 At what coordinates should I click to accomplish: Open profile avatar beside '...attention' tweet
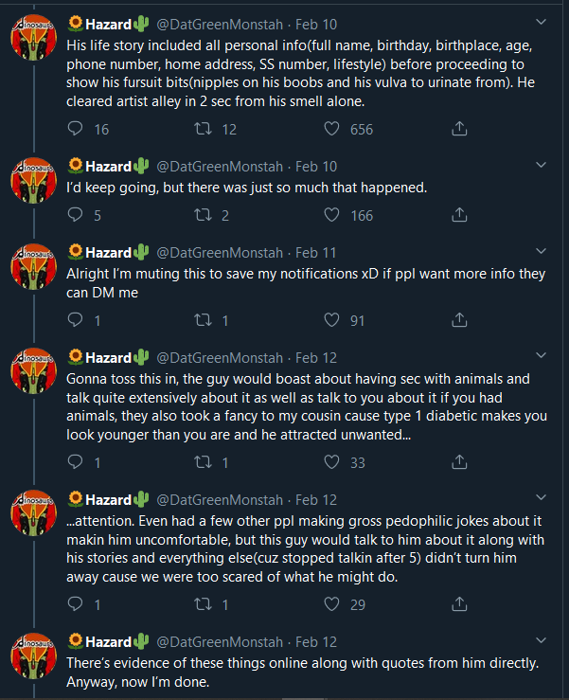coord(34,513)
